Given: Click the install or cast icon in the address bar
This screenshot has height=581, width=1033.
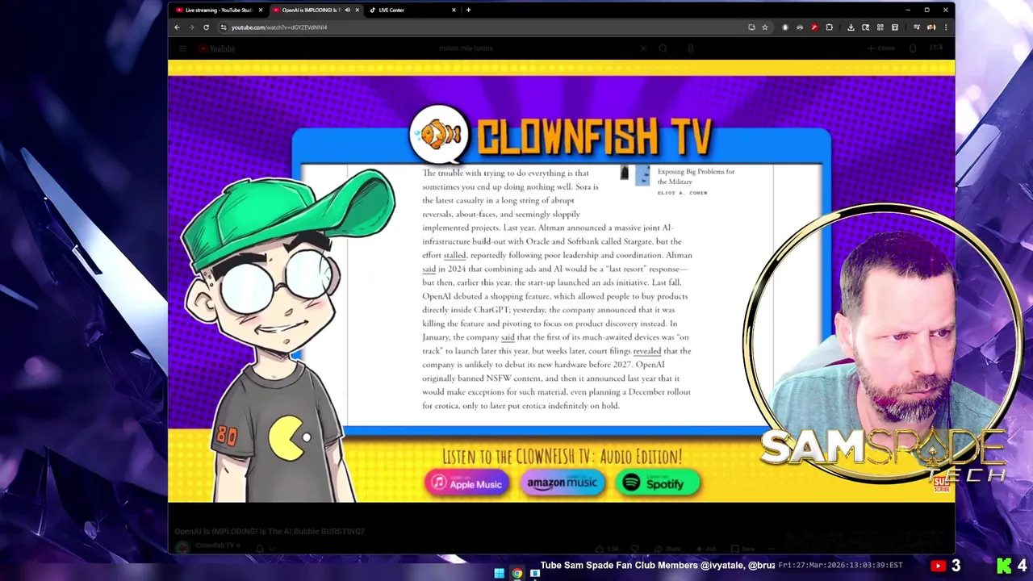Looking at the screenshot, I should click(751, 27).
